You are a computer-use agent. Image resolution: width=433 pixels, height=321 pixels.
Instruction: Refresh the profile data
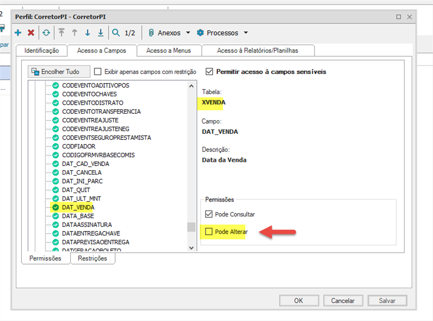[46, 33]
